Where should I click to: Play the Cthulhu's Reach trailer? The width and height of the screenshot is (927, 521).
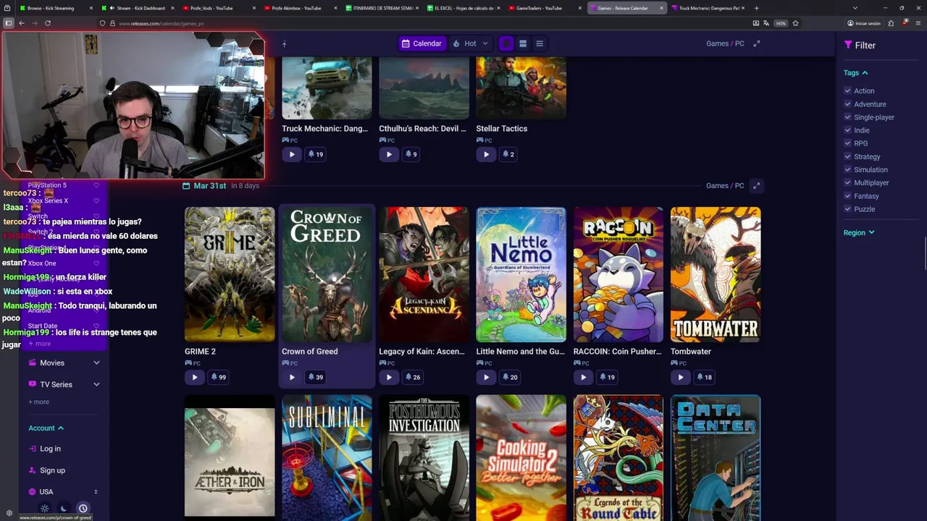point(389,154)
